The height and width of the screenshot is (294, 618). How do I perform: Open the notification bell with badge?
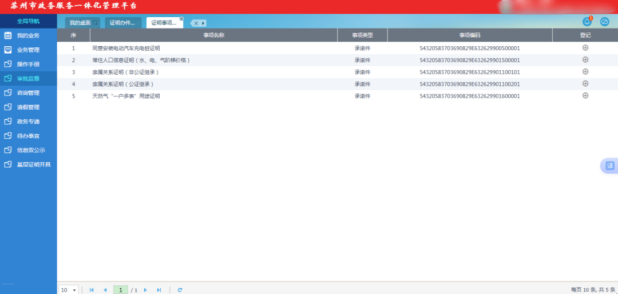point(587,22)
